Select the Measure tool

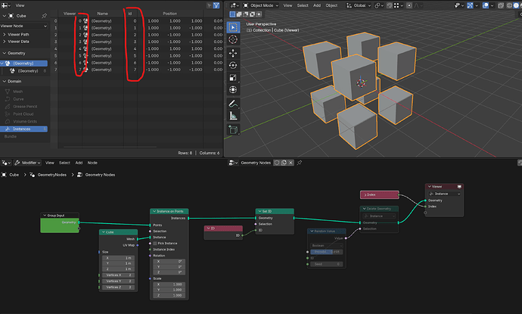[x=233, y=116]
